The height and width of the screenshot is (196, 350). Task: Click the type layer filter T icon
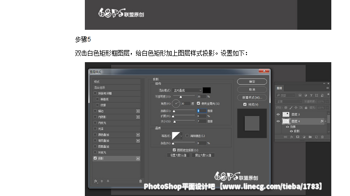pyautogui.click(x=311, y=95)
